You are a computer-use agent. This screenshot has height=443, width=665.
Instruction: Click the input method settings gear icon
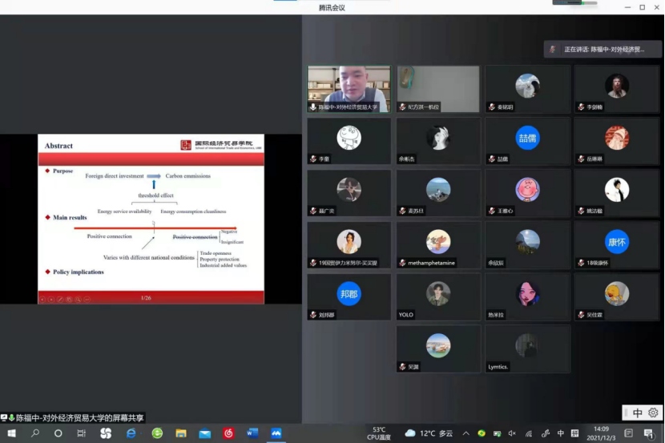click(x=653, y=413)
